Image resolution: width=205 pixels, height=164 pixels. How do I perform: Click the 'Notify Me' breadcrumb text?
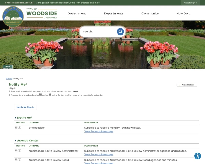point(18,79)
